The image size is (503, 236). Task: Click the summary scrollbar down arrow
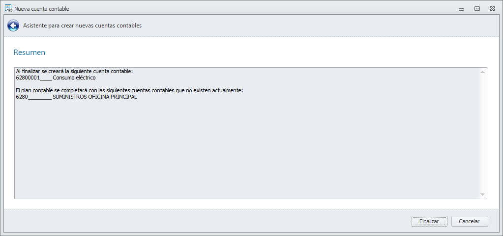tap(483, 195)
